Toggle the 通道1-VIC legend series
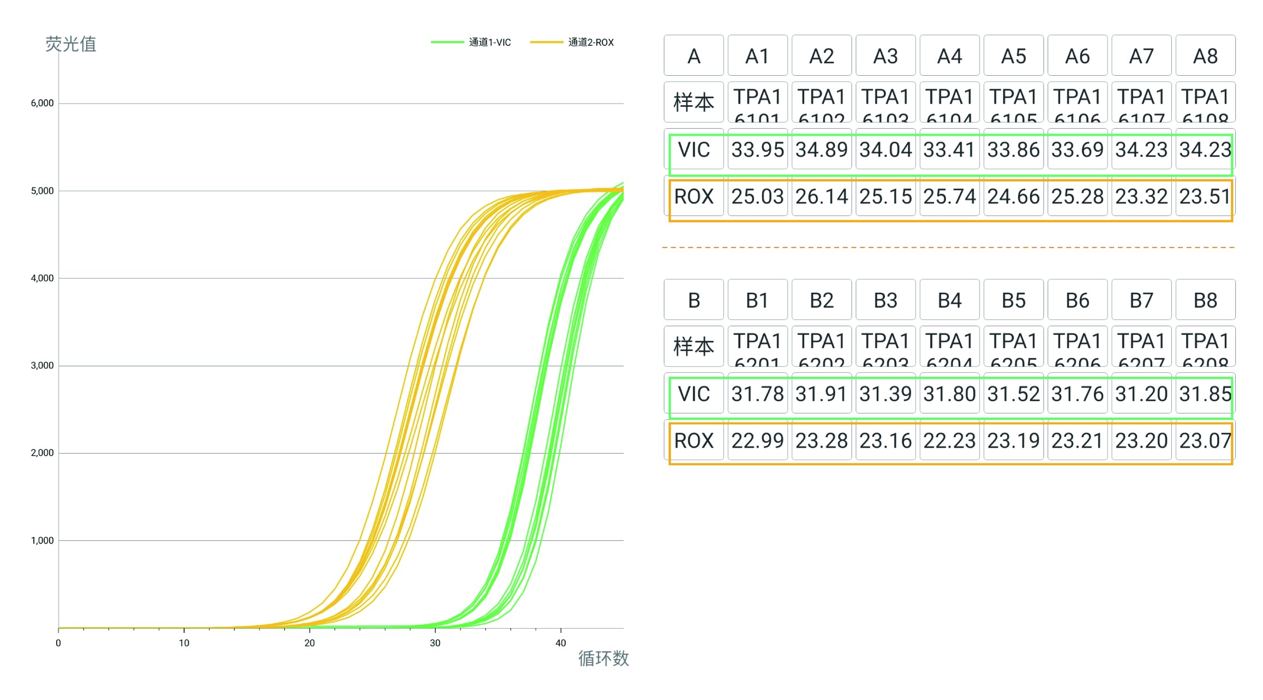The height and width of the screenshot is (700, 1263). coord(489,42)
